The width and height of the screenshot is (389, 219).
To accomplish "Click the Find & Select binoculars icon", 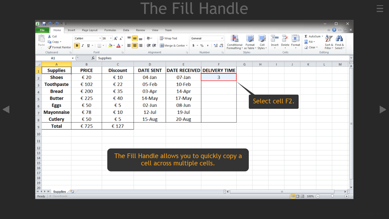I will point(339,39).
